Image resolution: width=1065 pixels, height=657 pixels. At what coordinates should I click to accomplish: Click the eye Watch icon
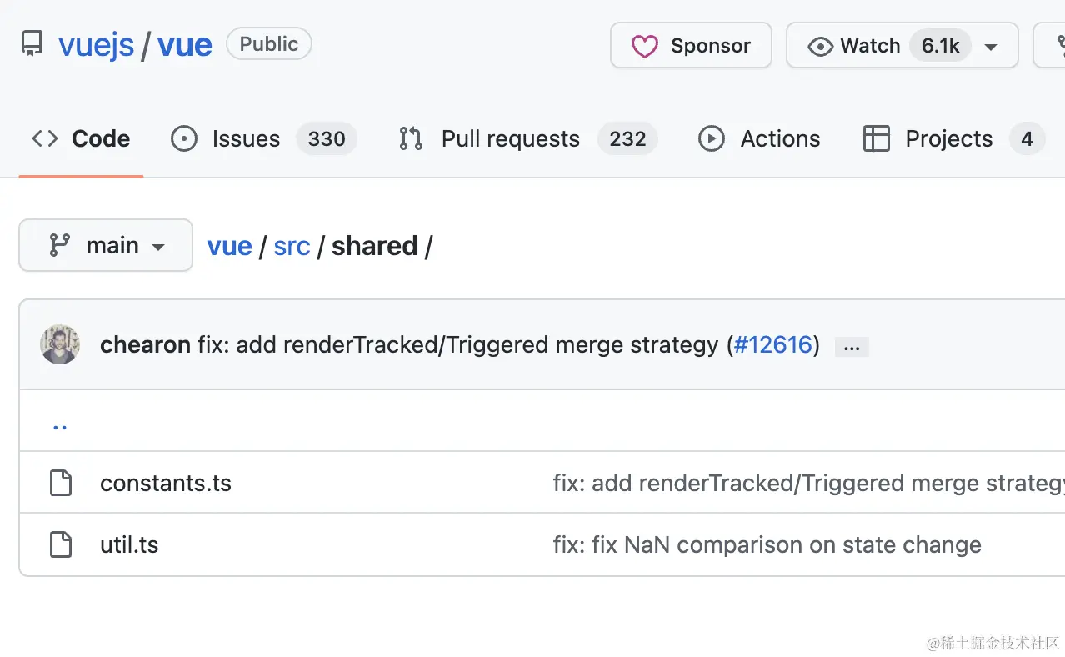pos(821,46)
